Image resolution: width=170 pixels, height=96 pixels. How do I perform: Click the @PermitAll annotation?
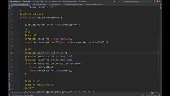coord(31,35)
